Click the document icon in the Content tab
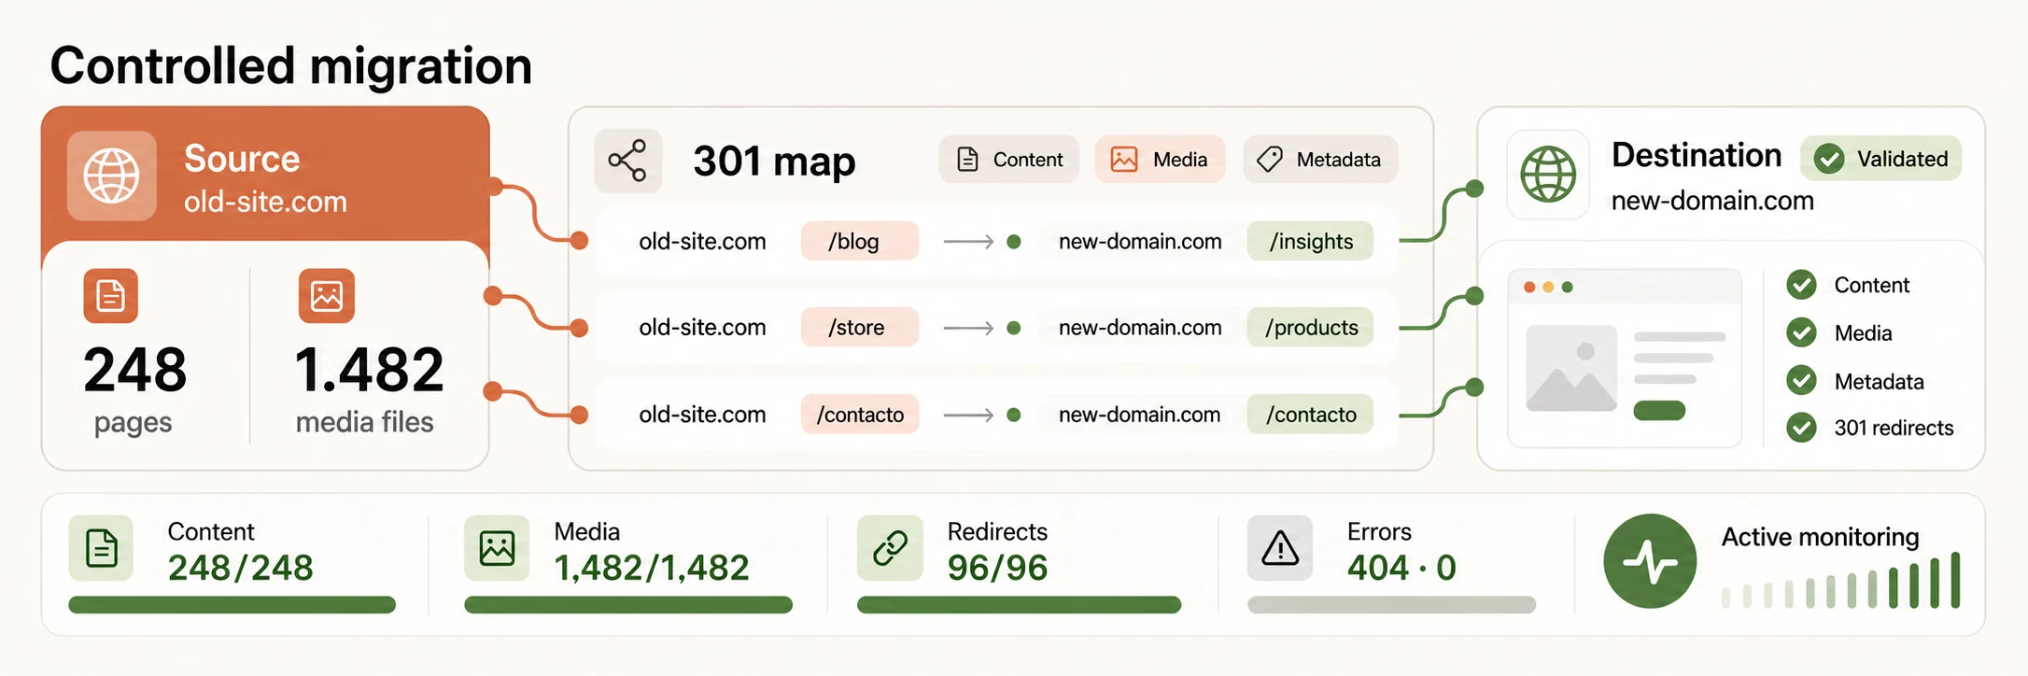2028x676 pixels. point(968,160)
